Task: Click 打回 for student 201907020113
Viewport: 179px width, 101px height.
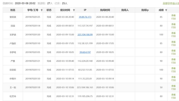Action: click(x=173, y=71)
